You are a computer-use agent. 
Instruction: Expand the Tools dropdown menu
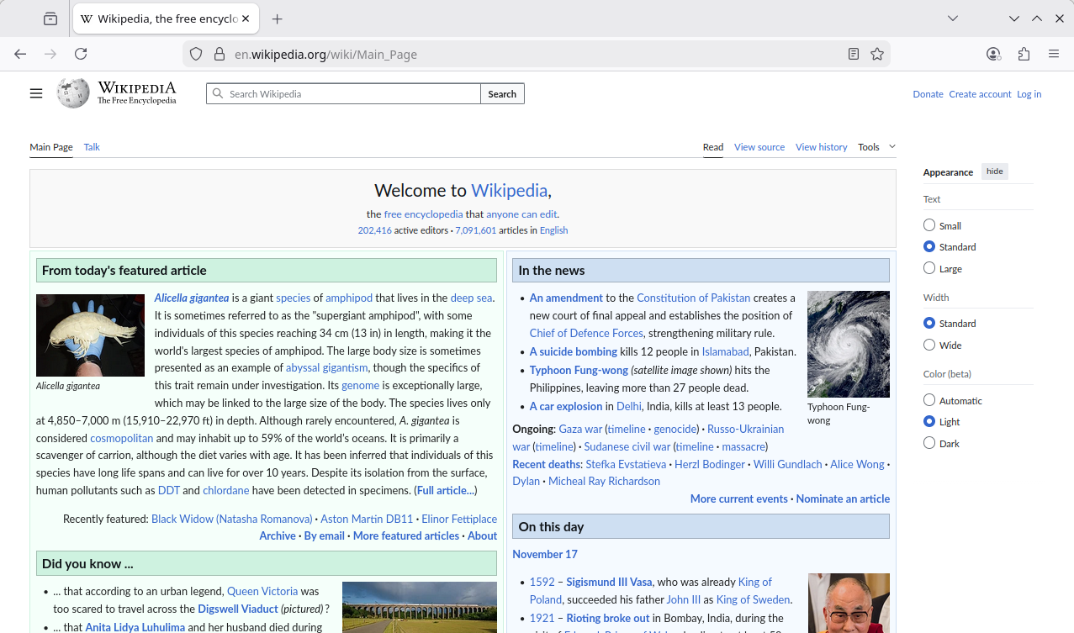pyautogui.click(x=876, y=147)
